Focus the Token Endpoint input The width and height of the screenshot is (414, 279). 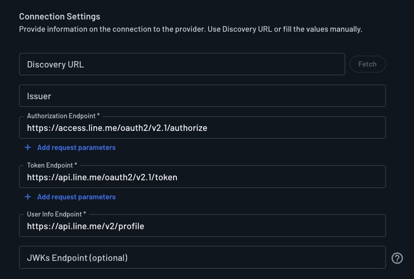coord(202,177)
